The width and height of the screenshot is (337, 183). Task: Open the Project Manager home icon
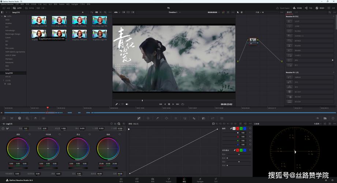point(326,180)
